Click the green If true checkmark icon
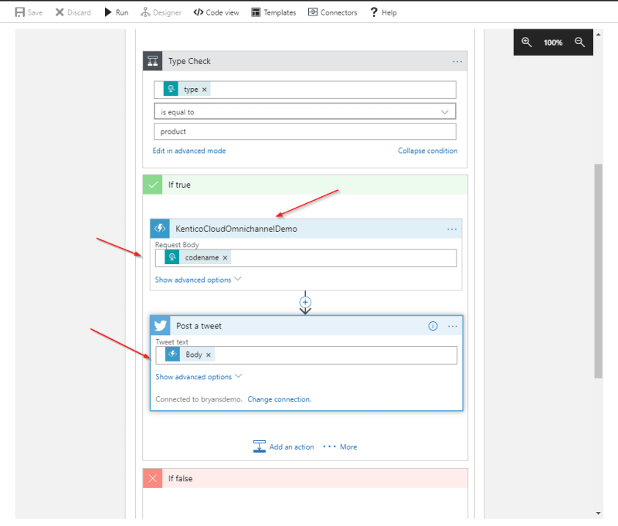 152,185
